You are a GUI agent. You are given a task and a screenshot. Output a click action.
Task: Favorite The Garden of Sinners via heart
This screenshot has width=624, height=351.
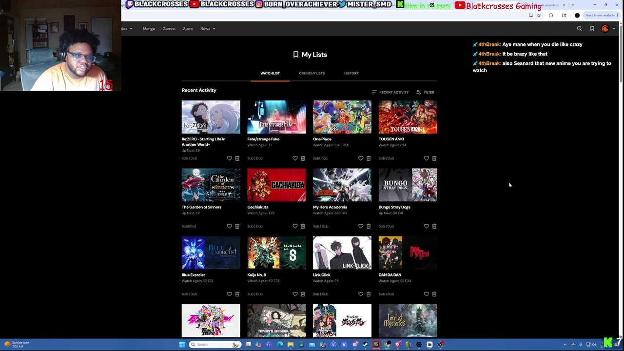click(x=230, y=226)
